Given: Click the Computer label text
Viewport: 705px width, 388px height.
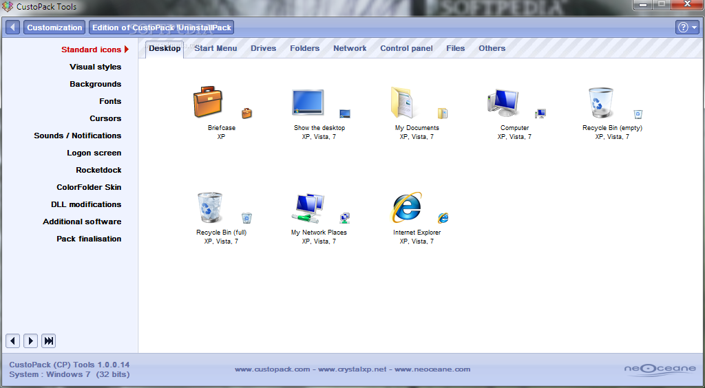Looking at the screenshot, I should [x=514, y=128].
